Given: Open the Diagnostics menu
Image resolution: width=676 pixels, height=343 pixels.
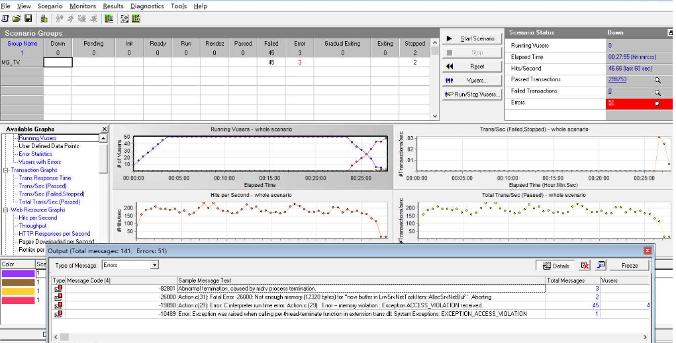Looking at the screenshot, I should (x=147, y=6).
